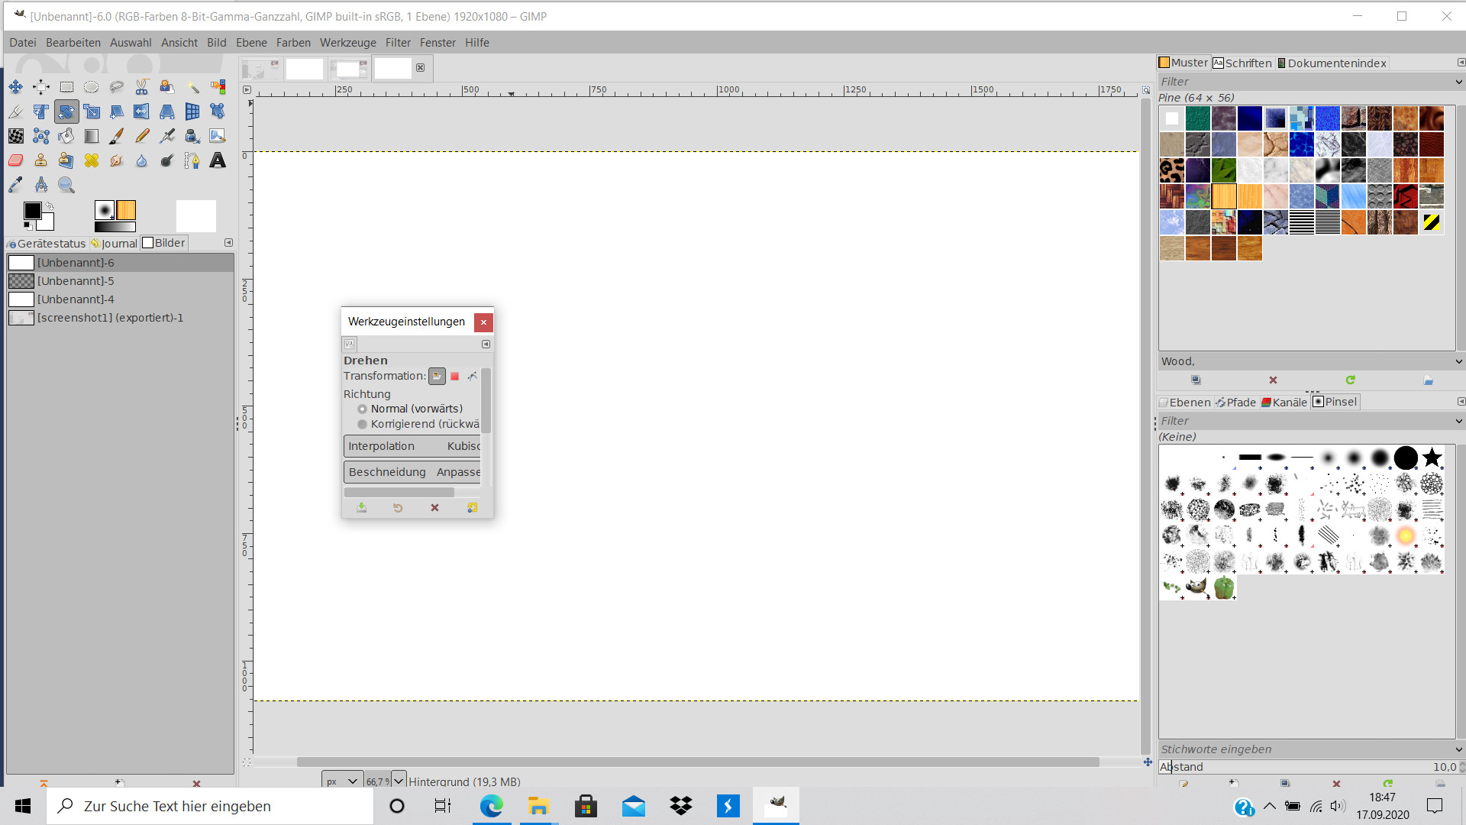Select the Text tool
1466x825 pixels.
[218, 160]
